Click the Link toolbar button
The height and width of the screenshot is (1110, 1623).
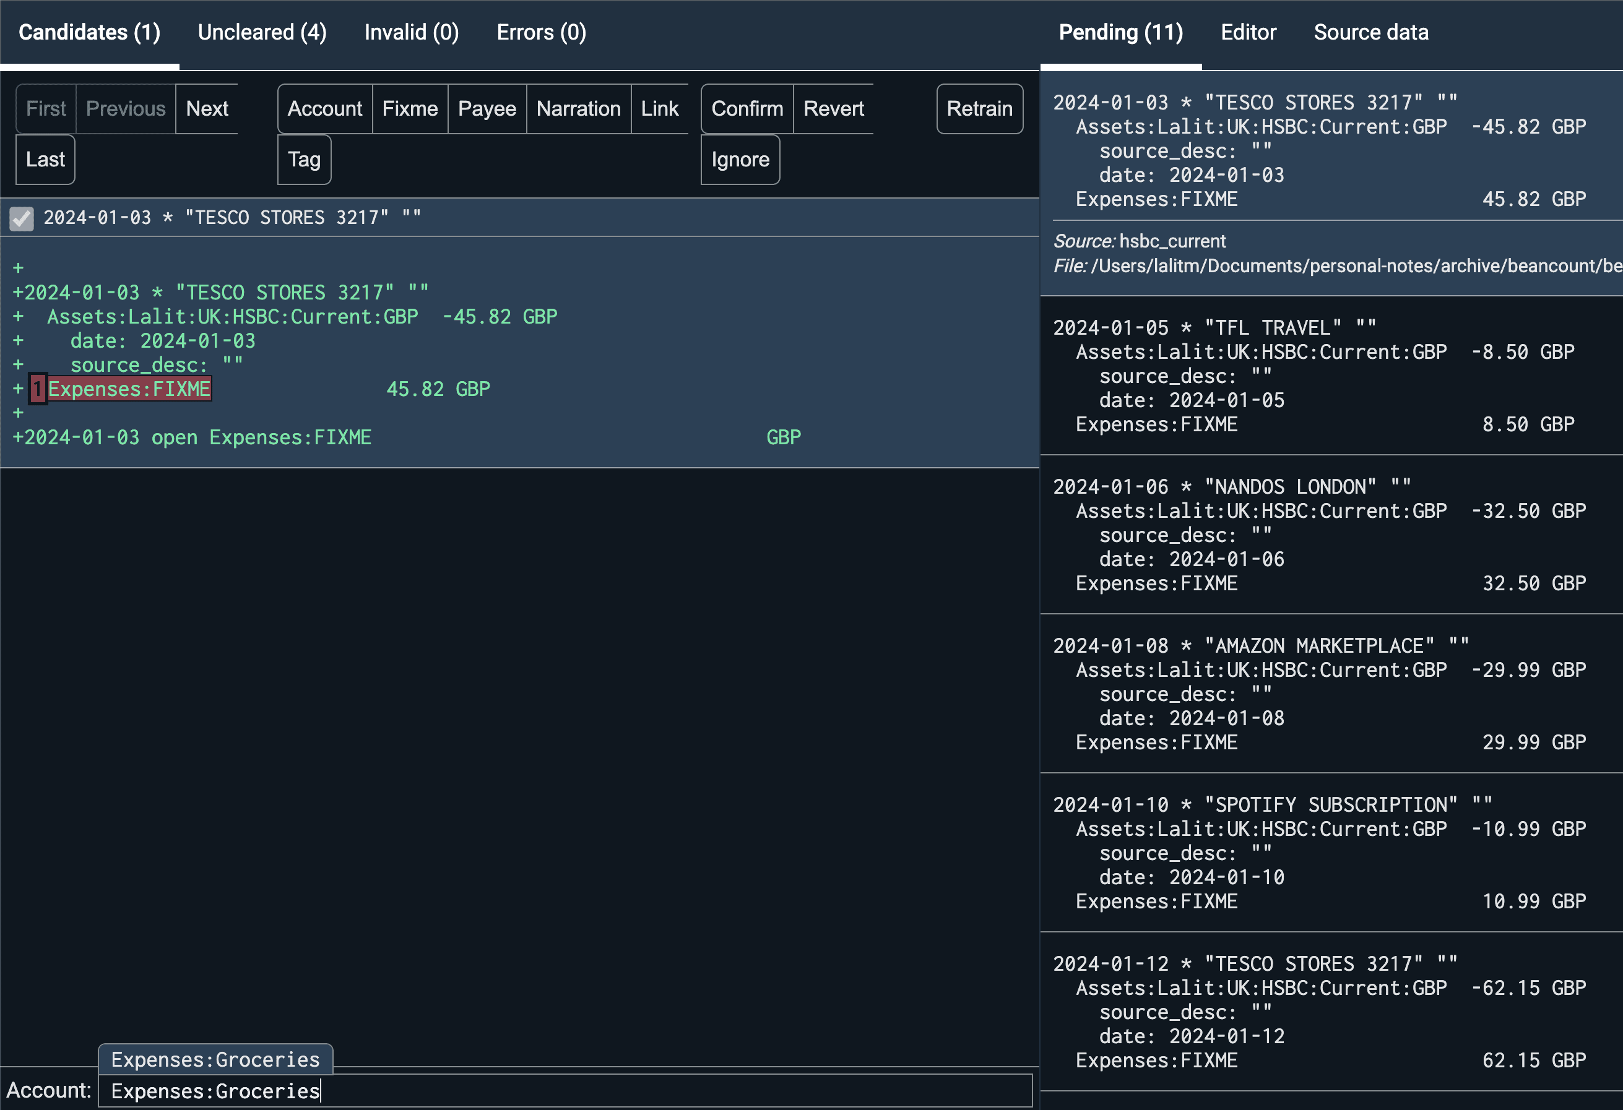659,108
